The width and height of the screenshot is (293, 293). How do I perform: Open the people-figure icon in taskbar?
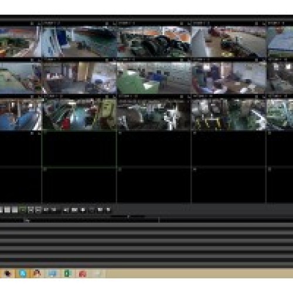[x=37, y=273]
